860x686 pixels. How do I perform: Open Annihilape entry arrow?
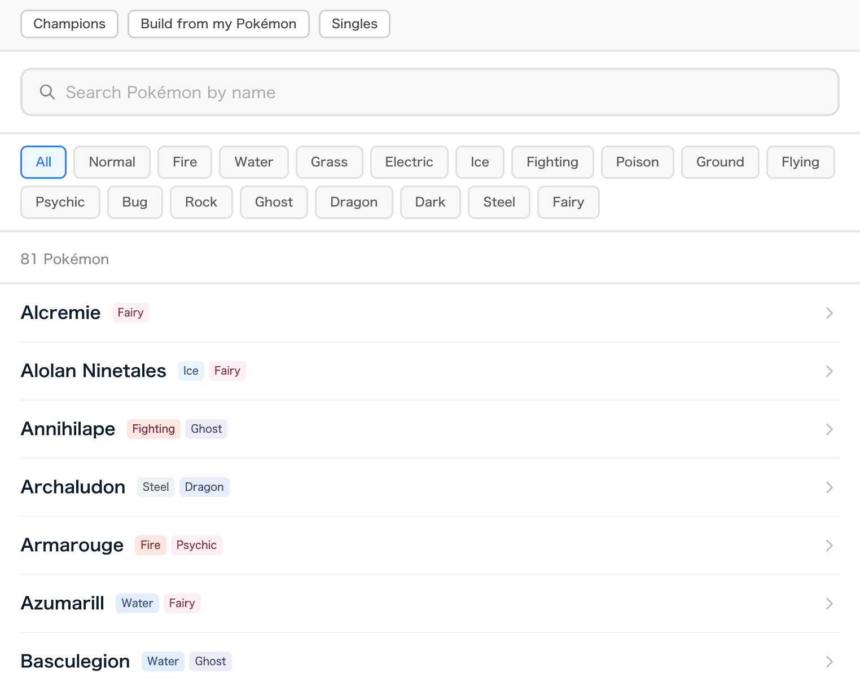tap(829, 429)
